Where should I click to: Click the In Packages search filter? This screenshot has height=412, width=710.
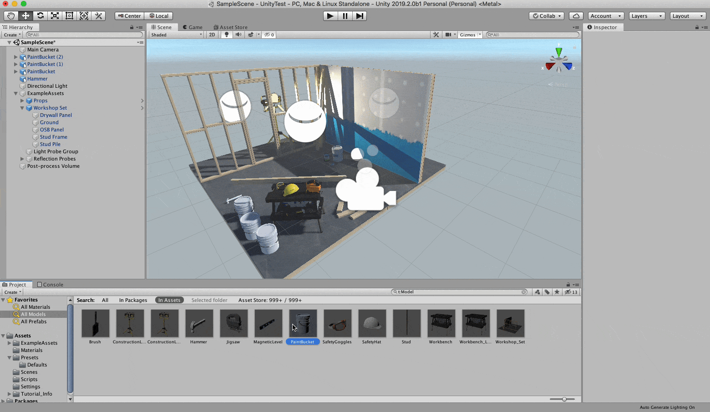tap(133, 300)
